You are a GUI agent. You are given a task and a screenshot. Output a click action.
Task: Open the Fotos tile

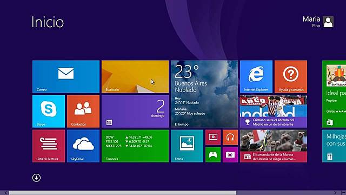[187, 146]
